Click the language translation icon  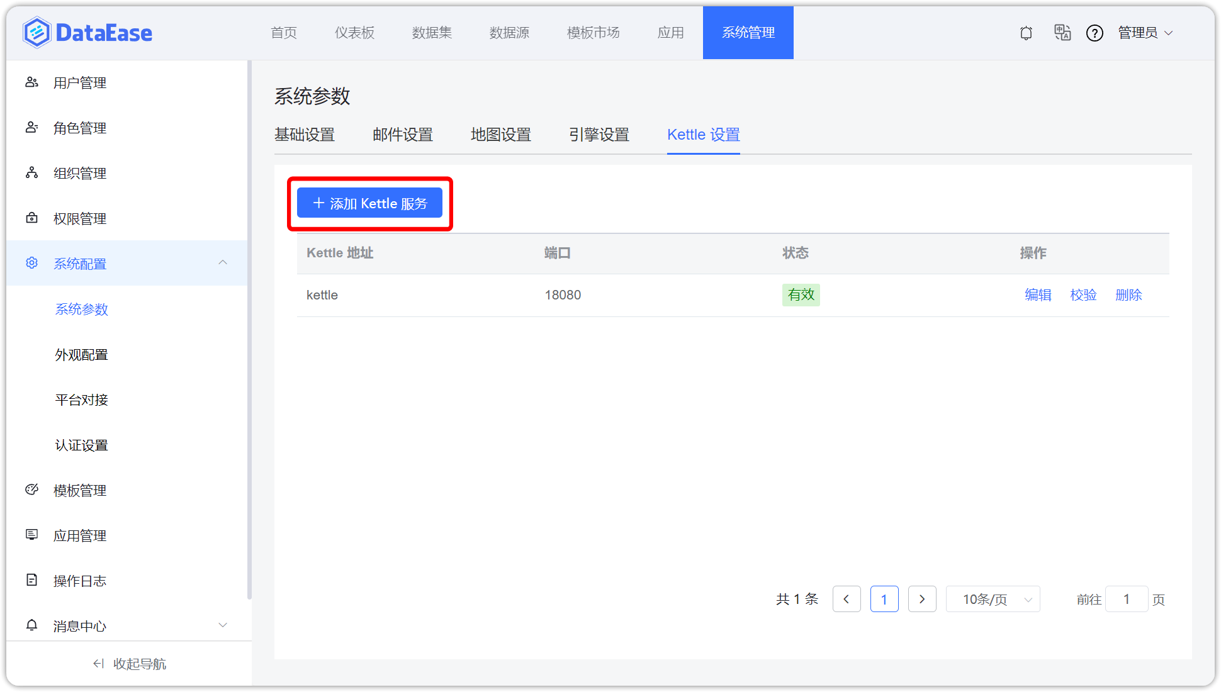tap(1062, 33)
